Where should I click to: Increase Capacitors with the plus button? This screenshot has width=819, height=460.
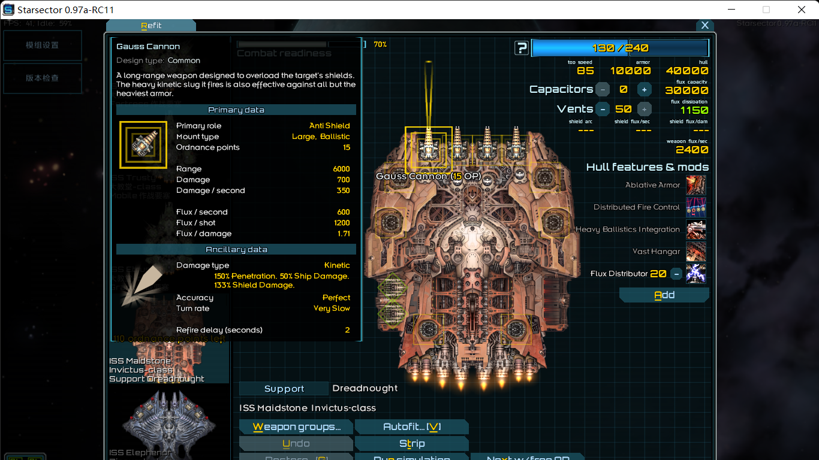[x=644, y=89]
